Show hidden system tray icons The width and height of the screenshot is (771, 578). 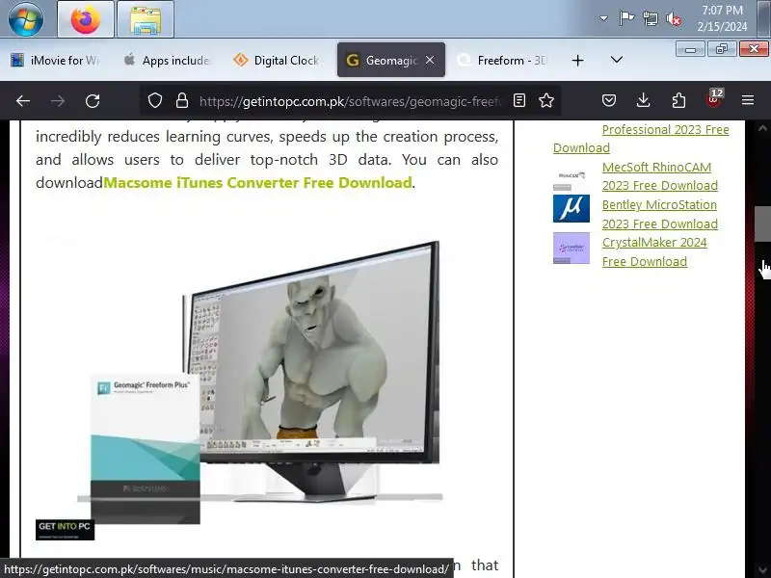click(603, 18)
